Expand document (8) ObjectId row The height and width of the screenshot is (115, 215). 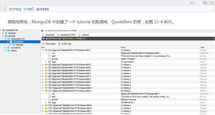[x=43, y=82]
